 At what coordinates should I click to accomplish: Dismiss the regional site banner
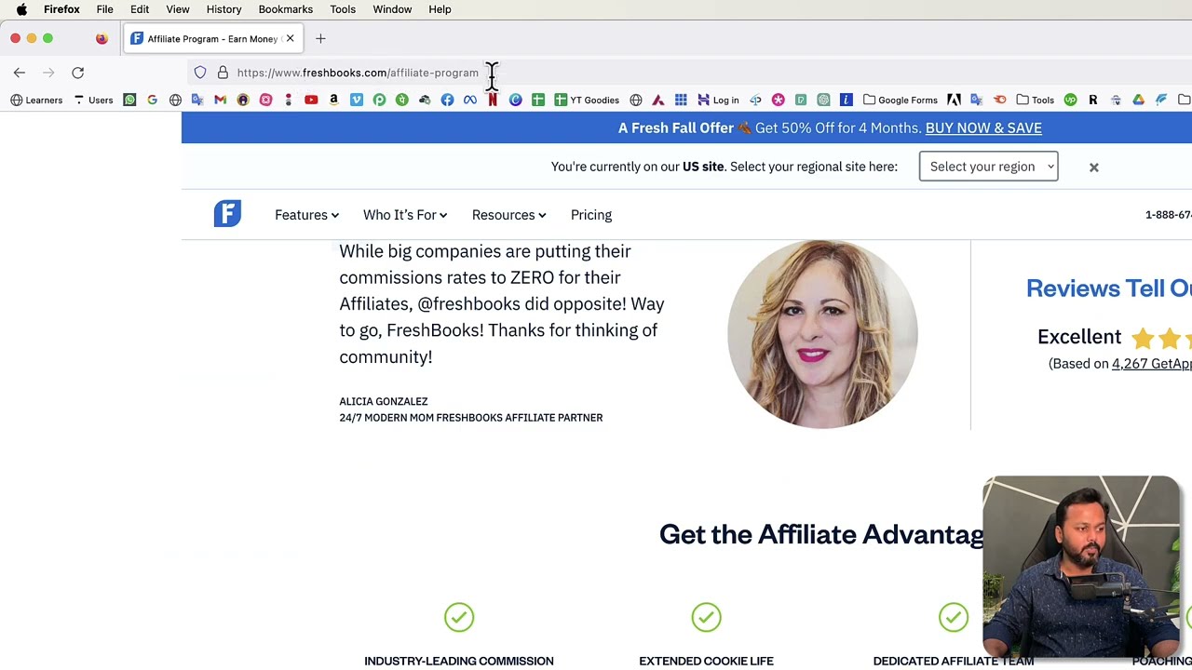click(x=1094, y=167)
